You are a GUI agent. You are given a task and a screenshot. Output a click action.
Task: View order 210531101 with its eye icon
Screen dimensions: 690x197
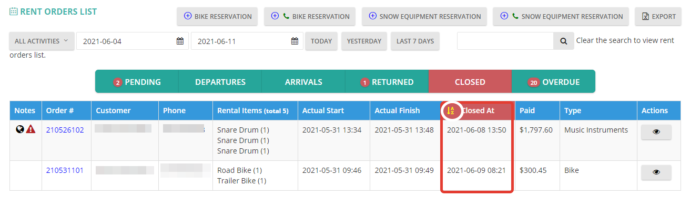pos(656,172)
